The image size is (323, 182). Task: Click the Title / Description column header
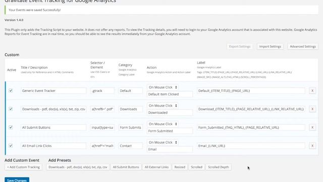coord(34,67)
